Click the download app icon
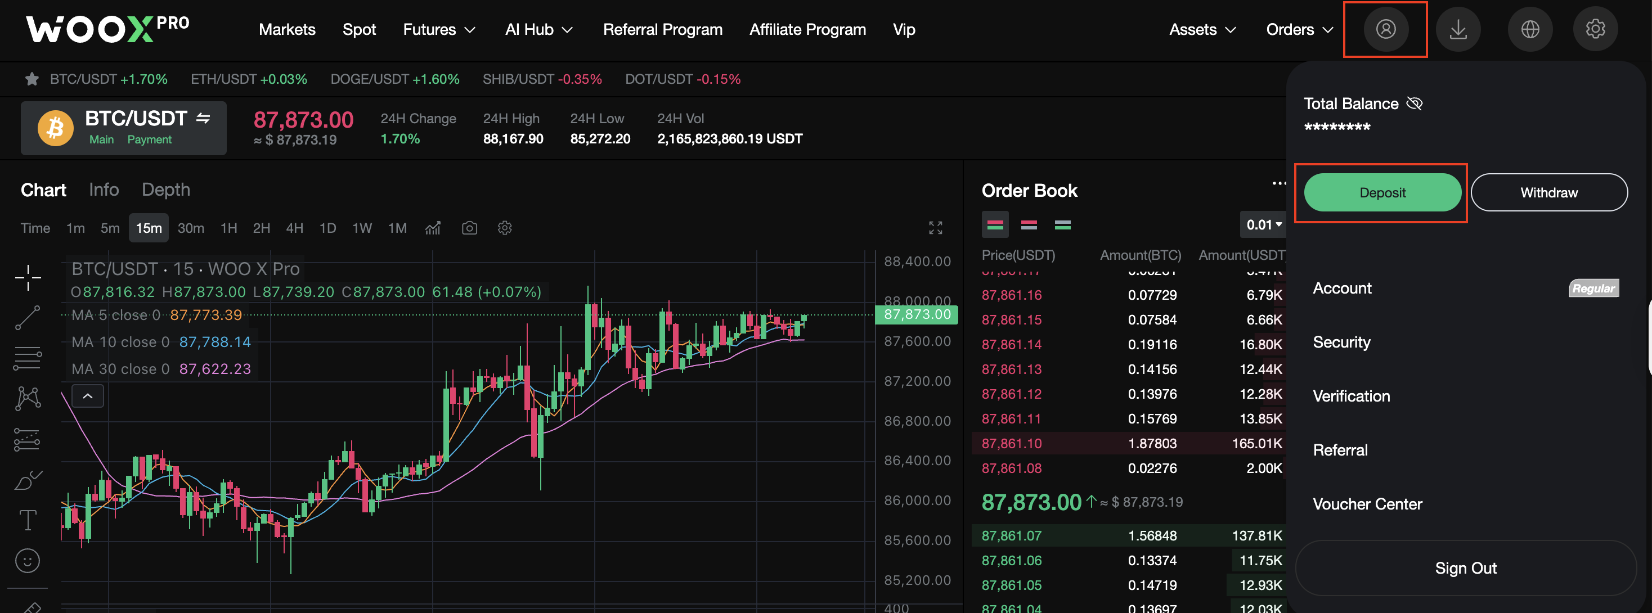The image size is (1652, 613). [1458, 29]
